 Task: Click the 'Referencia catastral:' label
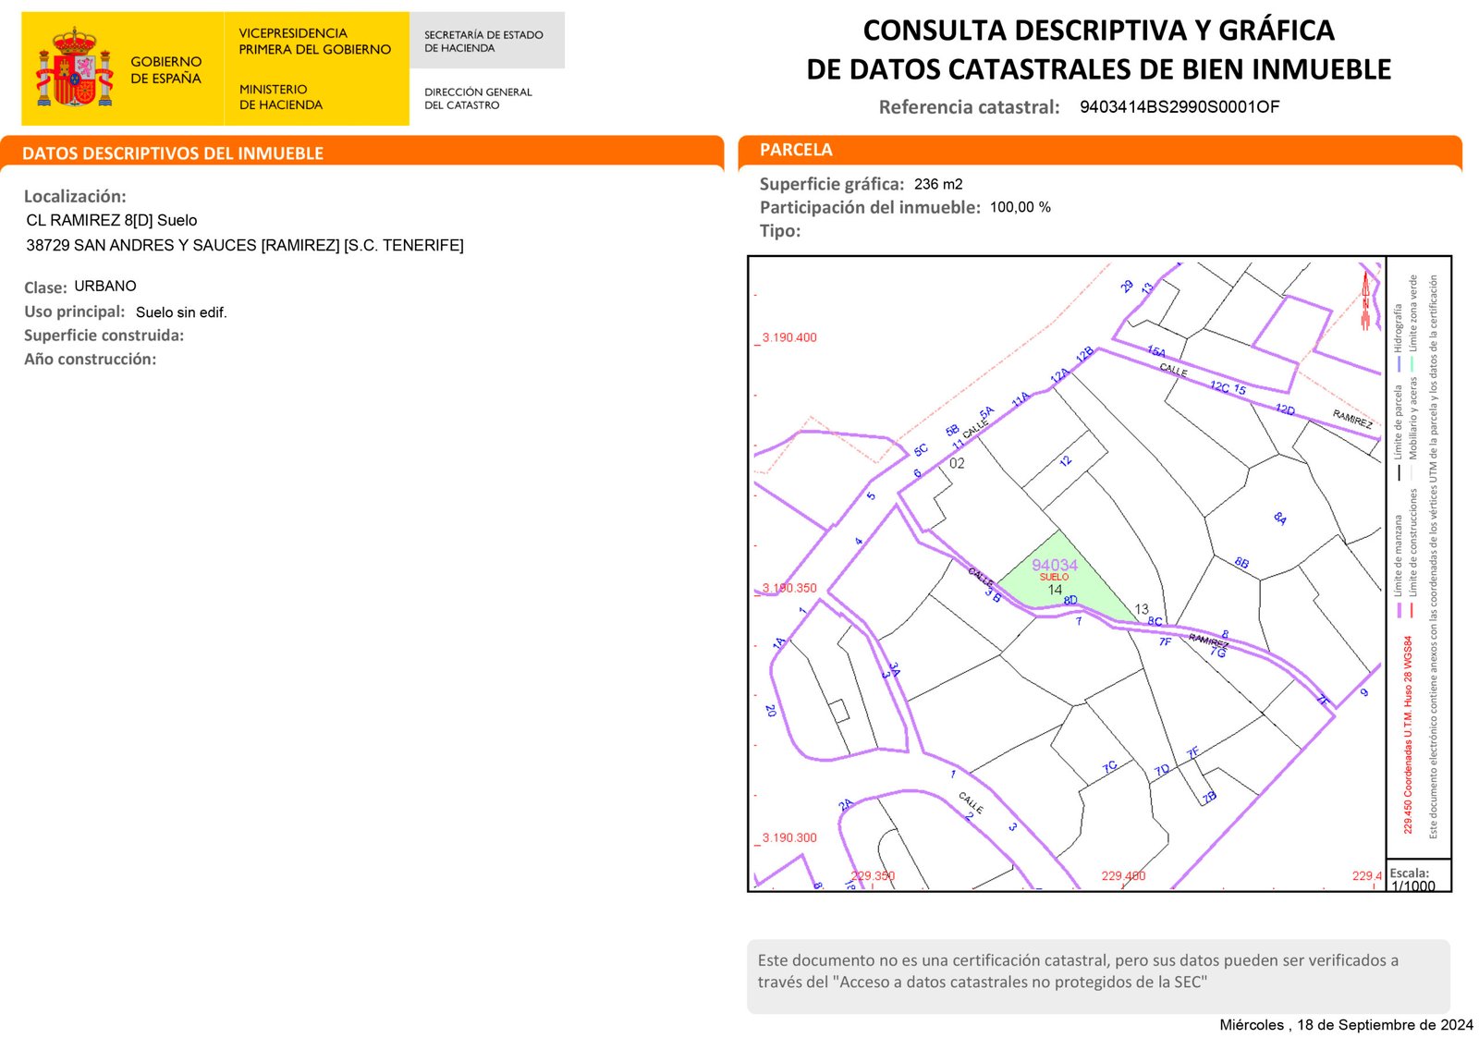[x=969, y=107]
